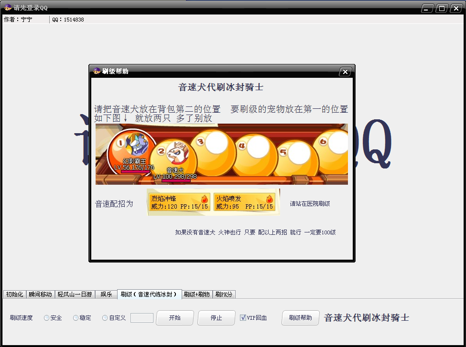Screen dimensions: 466x347
Task: Select the 稳定 speed option
Action: 75,318
